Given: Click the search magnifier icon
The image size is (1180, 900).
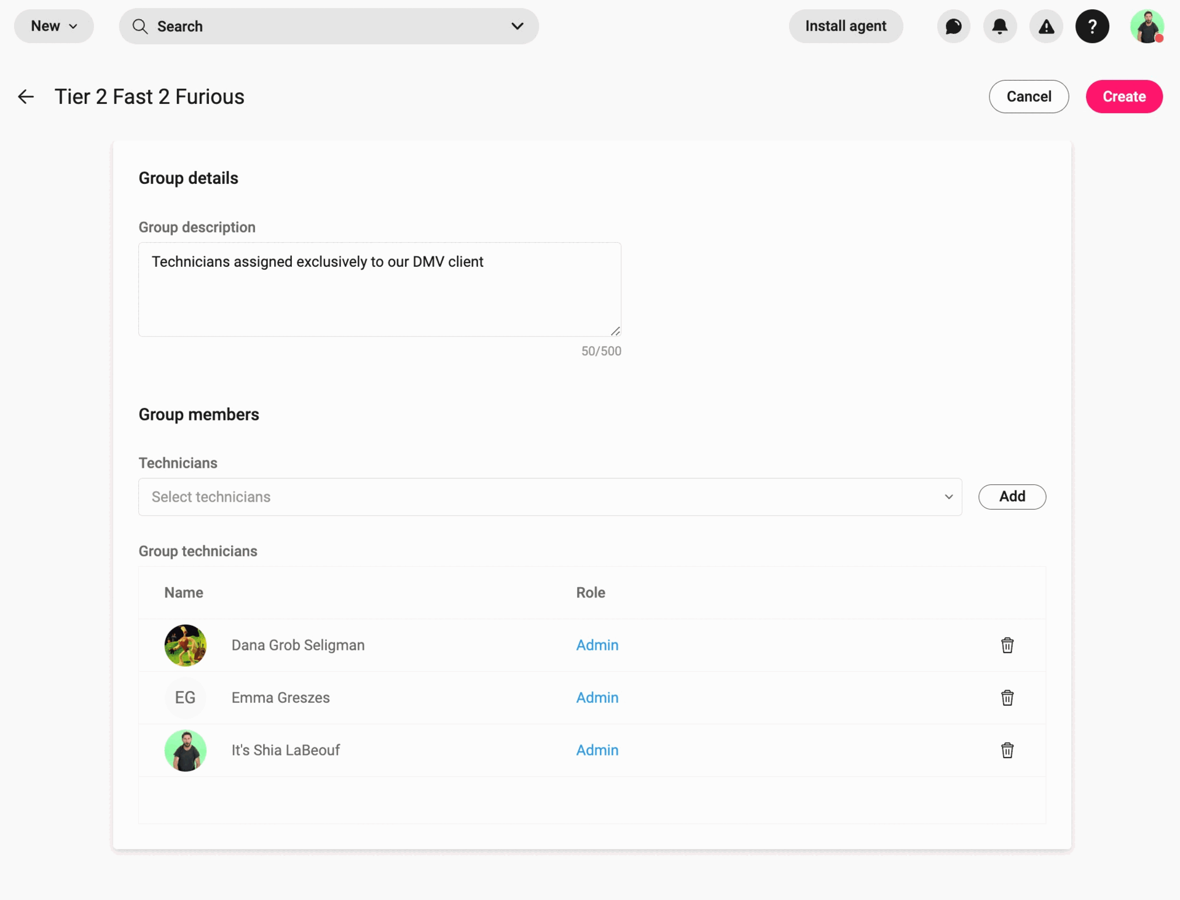Looking at the screenshot, I should [140, 26].
